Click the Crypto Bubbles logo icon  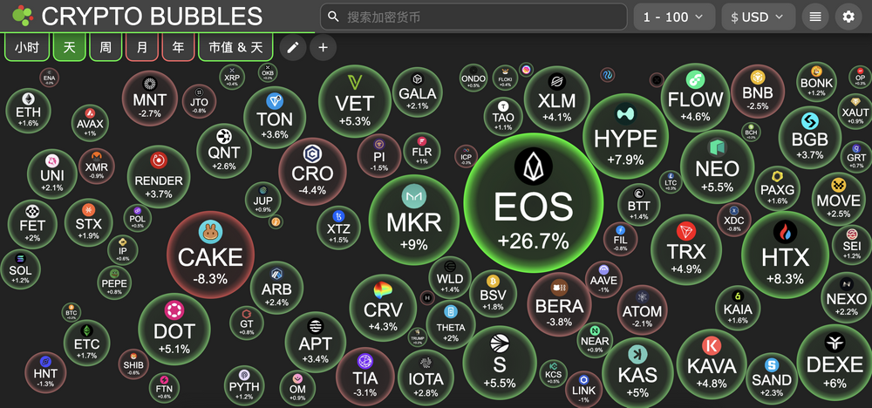(x=23, y=16)
